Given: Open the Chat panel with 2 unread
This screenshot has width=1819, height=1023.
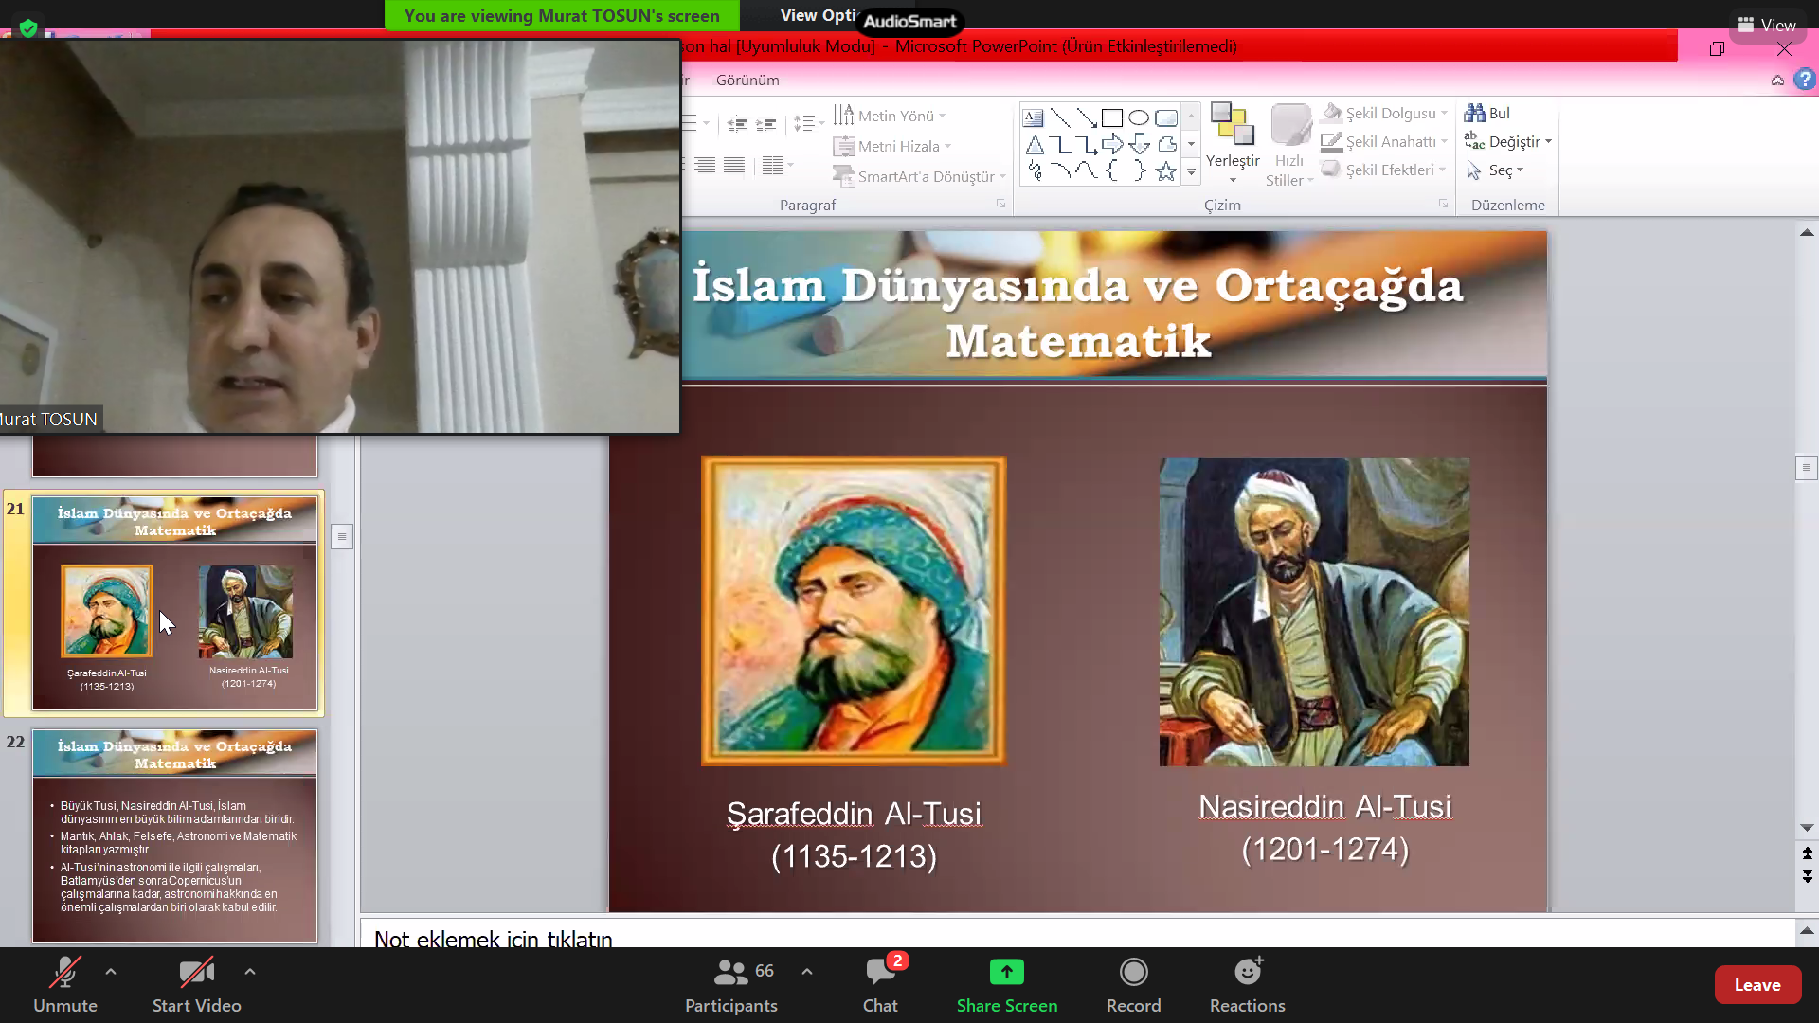Looking at the screenshot, I should tap(880, 985).
